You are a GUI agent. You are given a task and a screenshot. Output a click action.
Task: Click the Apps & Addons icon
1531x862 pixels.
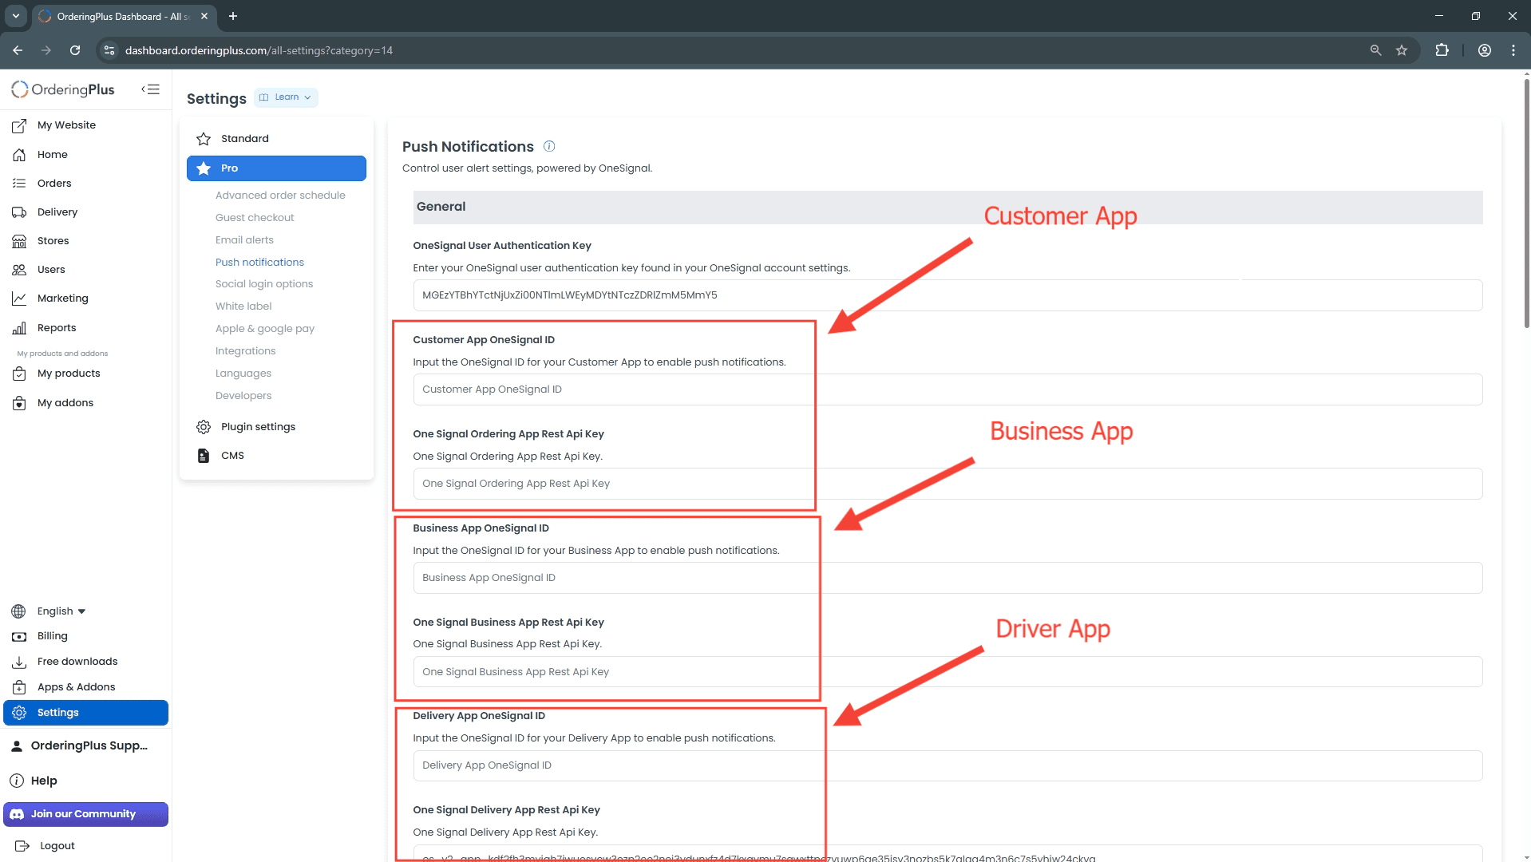(19, 687)
